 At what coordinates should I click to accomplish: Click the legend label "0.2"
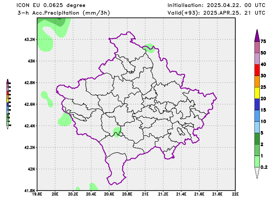point(264,167)
